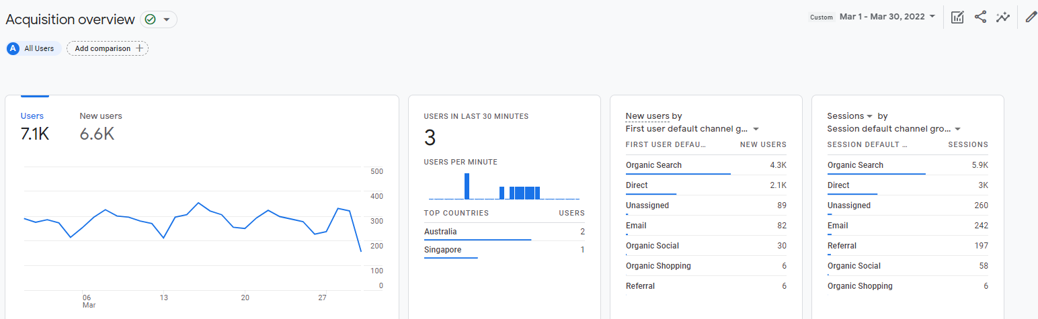Click the Add comparison button

pyautogui.click(x=108, y=48)
